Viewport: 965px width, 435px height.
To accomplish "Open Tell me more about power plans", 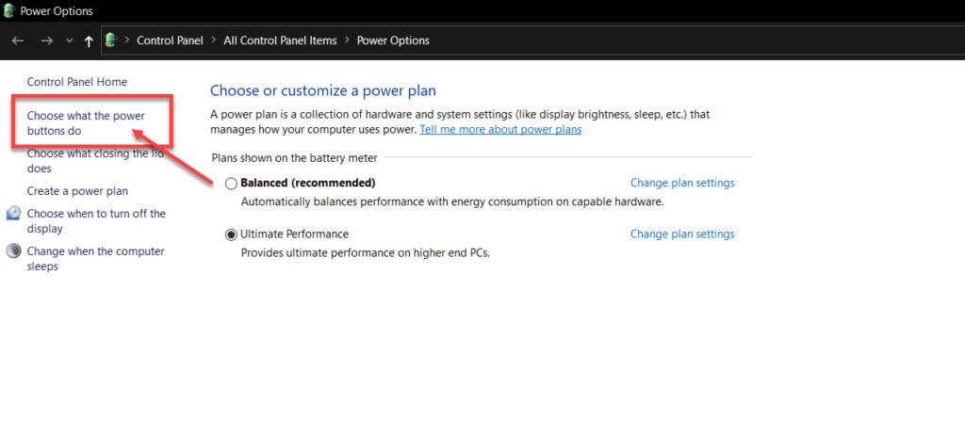I will tap(500, 130).
